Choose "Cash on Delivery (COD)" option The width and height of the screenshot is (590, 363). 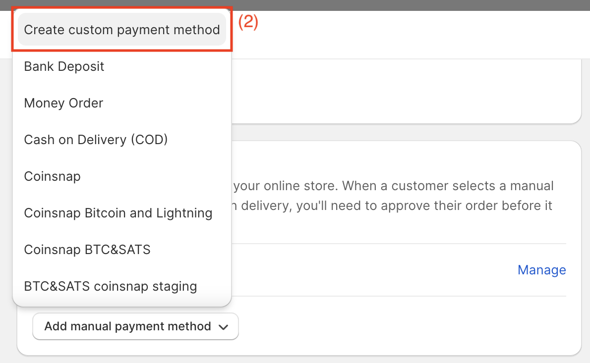pos(95,140)
